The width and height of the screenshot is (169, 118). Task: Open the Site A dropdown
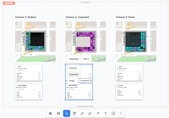(86, 59)
